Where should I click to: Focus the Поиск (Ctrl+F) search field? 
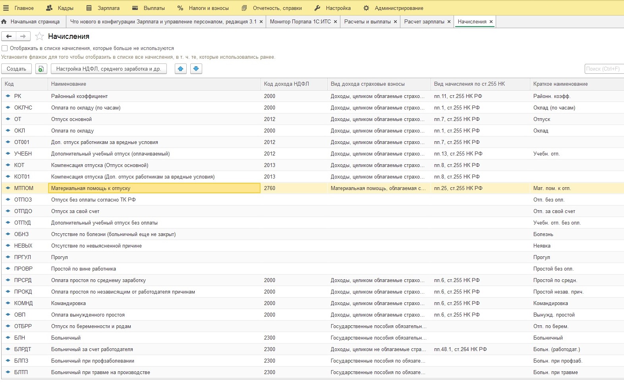pos(604,69)
